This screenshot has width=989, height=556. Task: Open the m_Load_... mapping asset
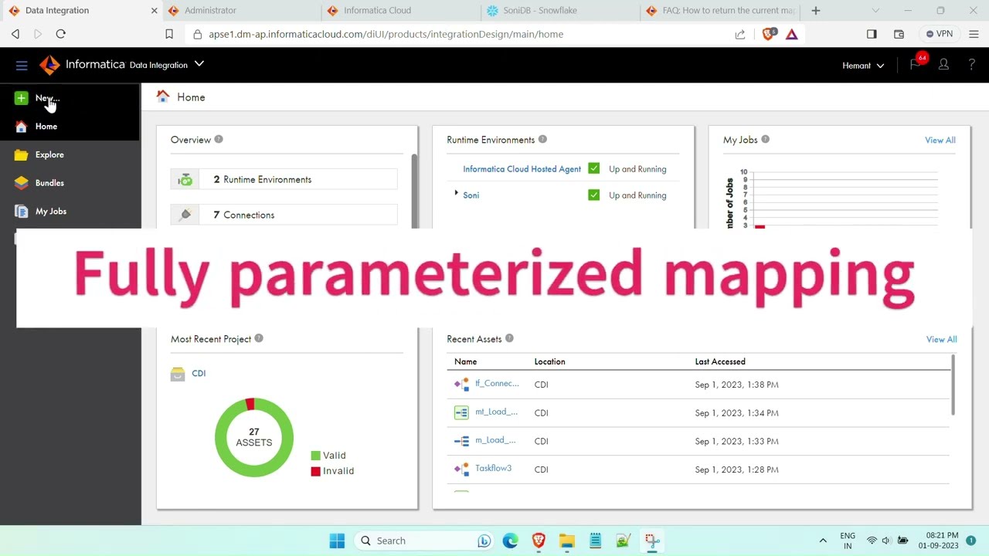tap(495, 440)
